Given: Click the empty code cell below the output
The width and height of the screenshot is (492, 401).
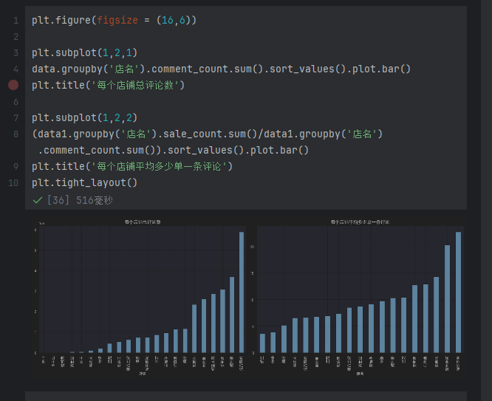Looking at the screenshot, I should coord(246,396).
